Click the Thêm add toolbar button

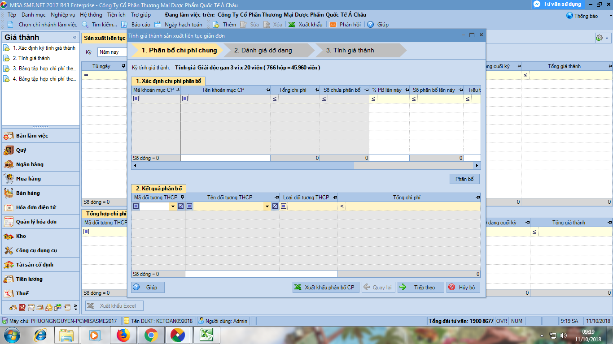click(224, 25)
